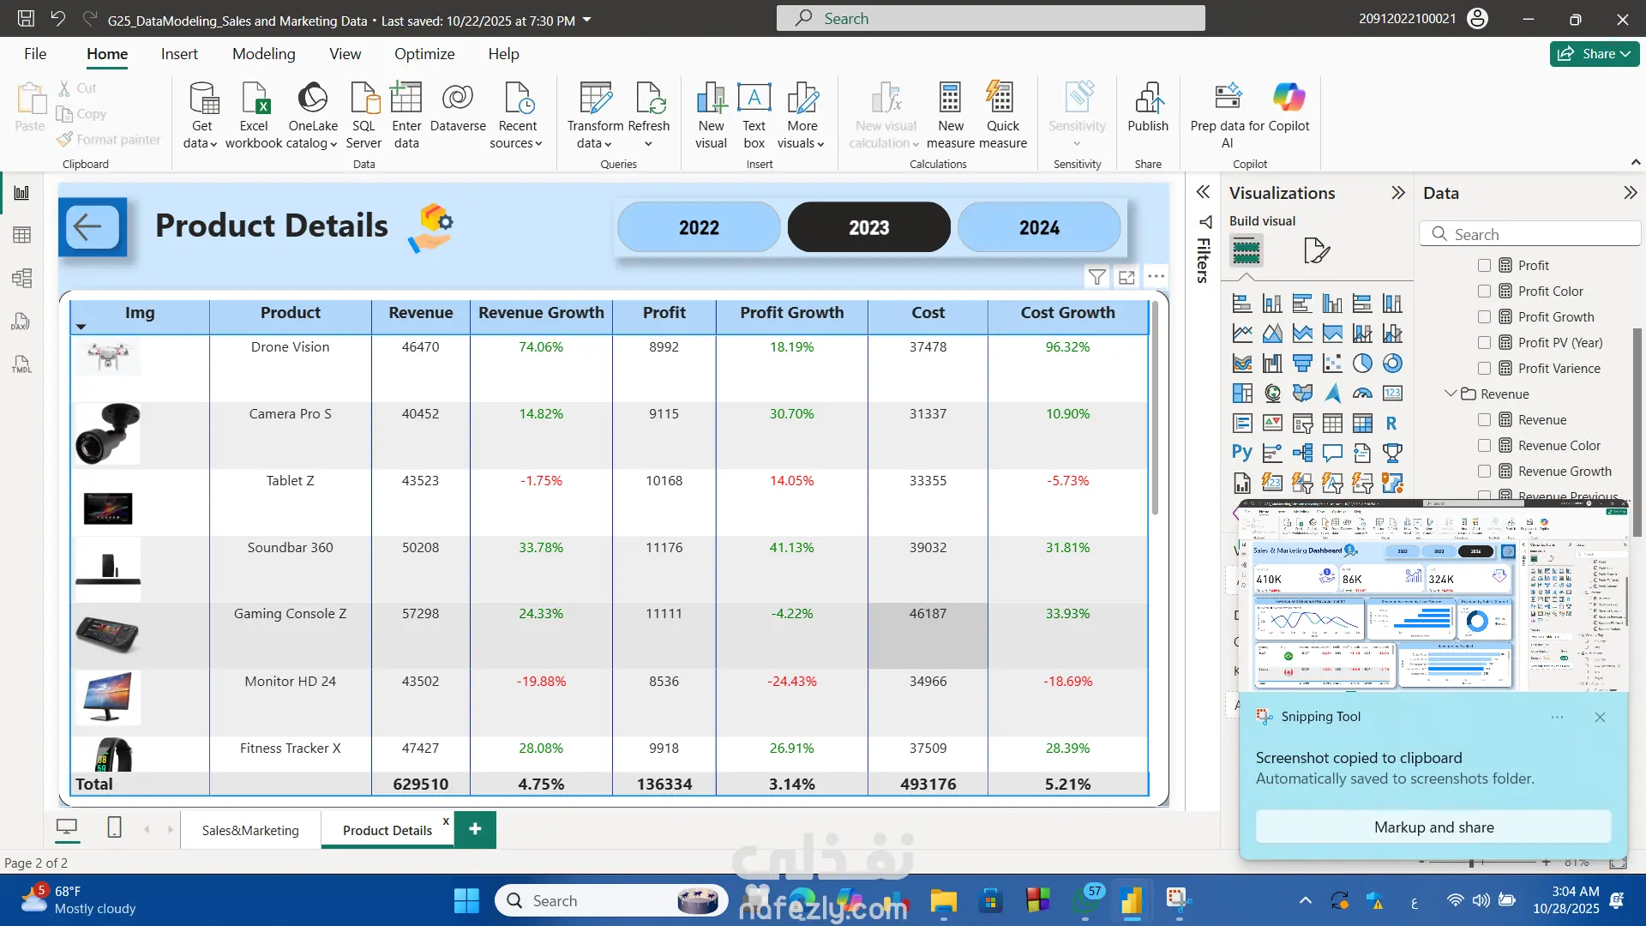This screenshot has height=926, width=1646.
Task: Open the Modeling ribbon tab
Action: pyautogui.click(x=263, y=54)
